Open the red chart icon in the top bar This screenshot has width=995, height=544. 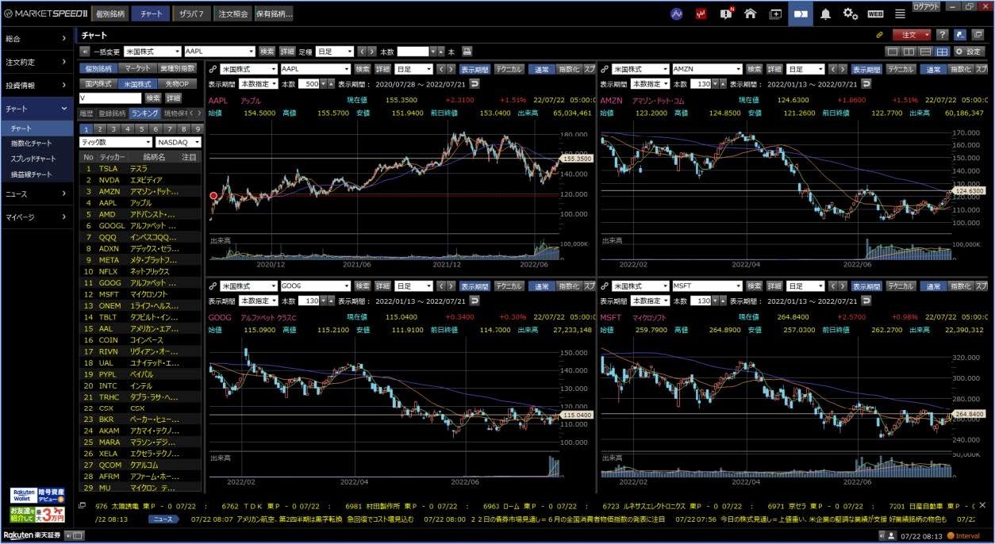[701, 13]
